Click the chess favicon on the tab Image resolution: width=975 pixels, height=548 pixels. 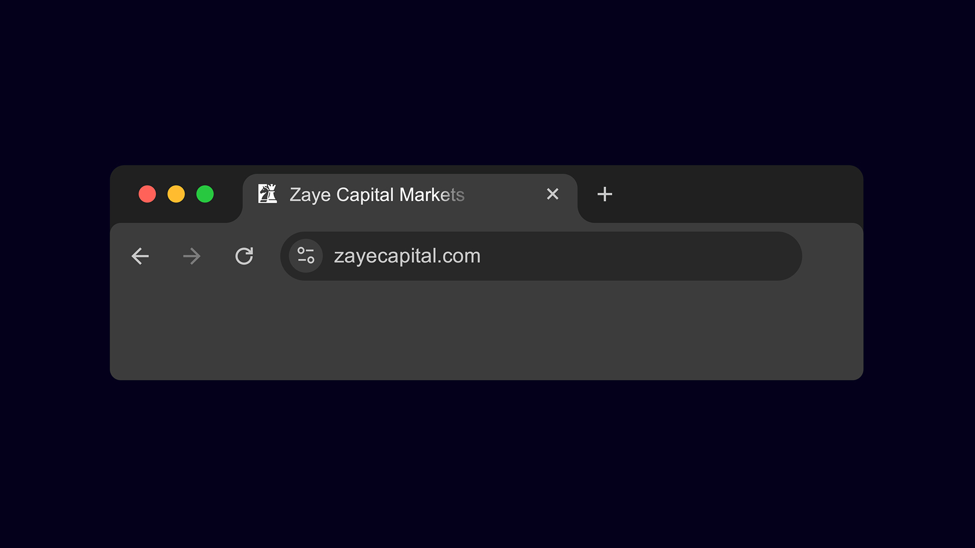[268, 194]
